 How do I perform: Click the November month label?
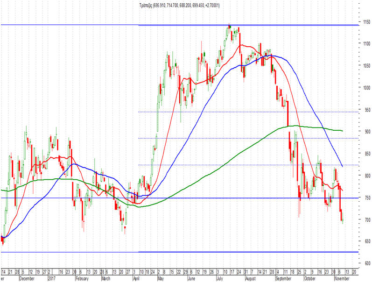(x=342, y=278)
